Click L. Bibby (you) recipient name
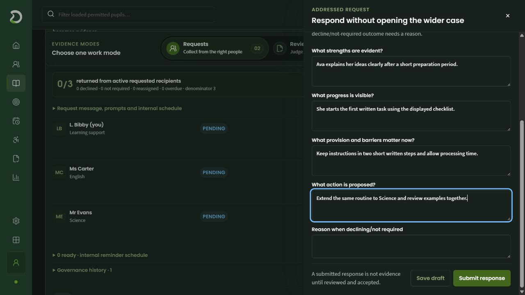The height and width of the screenshot is (295, 525). pos(87,125)
